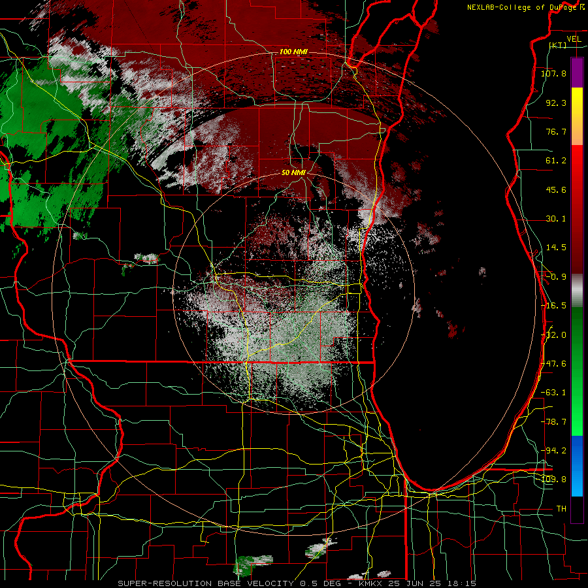Select the 76.7 value on the velocity scale
This screenshot has height=588, width=588.
(x=556, y=131)
